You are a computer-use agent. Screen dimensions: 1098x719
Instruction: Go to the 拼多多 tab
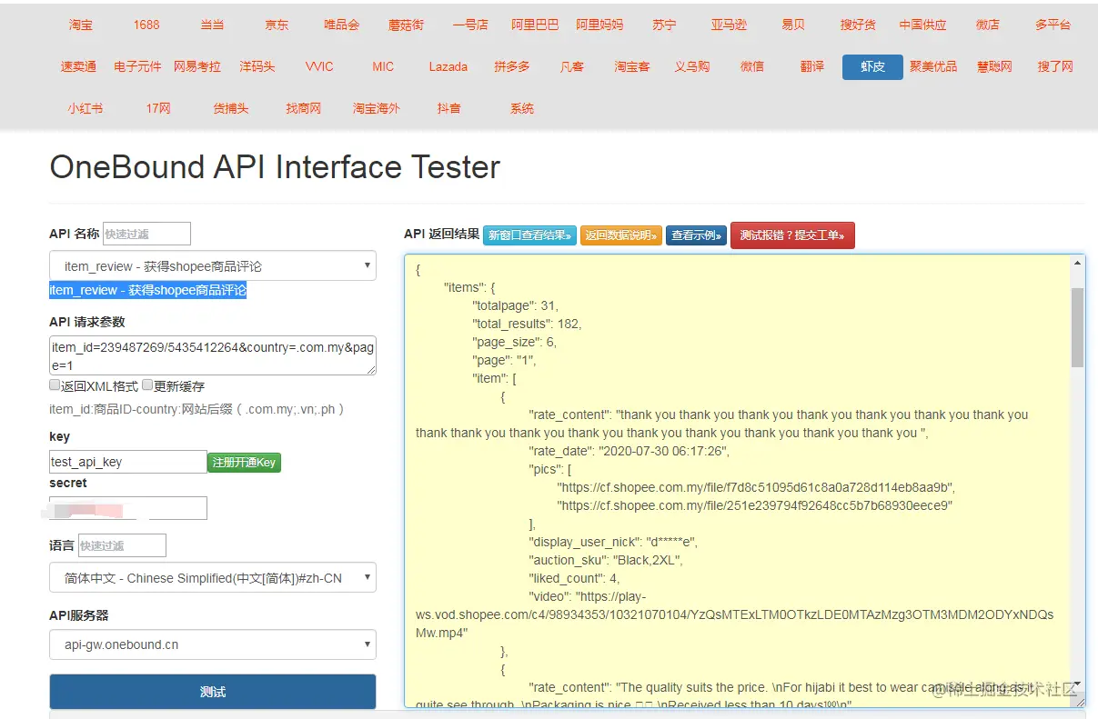tap(511, 66)
